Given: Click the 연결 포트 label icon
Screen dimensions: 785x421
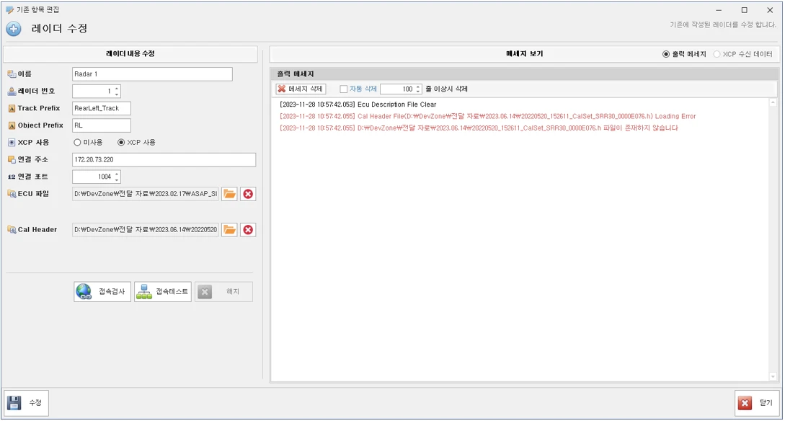Looking at the screenshot, I should tap(12, 177).
